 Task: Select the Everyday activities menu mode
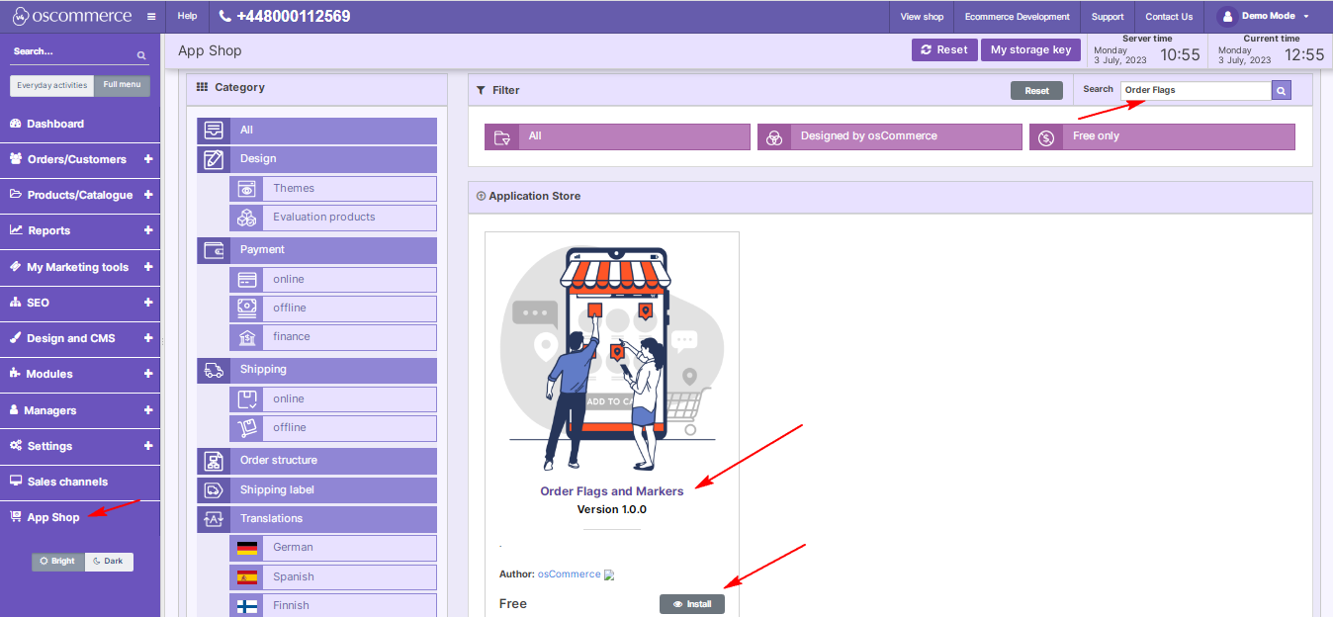coord(52,85)
